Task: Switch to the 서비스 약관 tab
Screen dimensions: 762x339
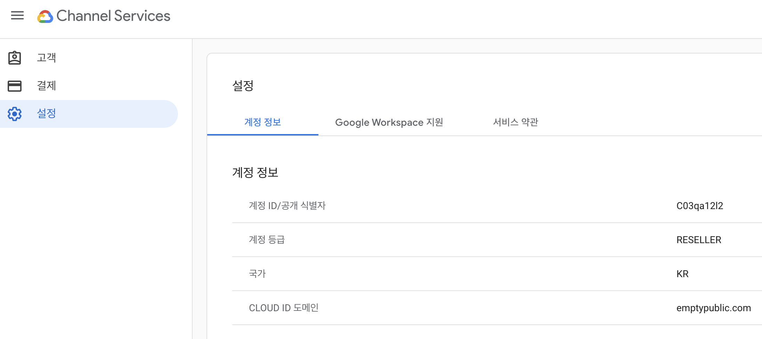Action: tap(516, 122)
